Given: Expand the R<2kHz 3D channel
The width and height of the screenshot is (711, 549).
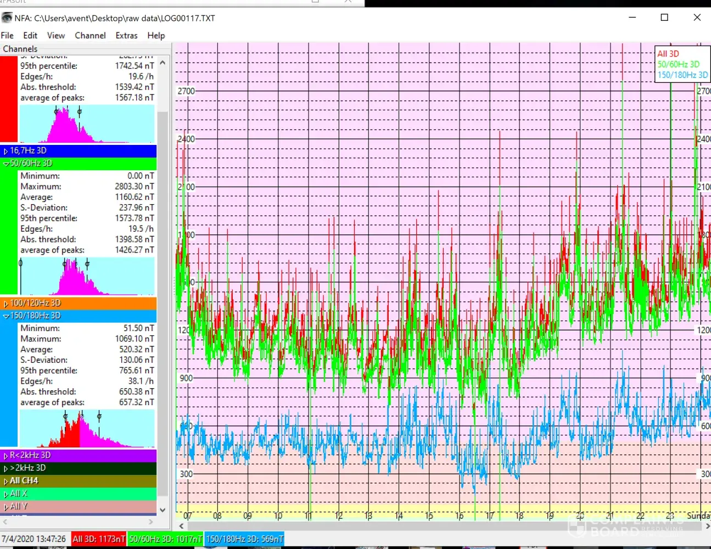Looking at the screenshot, I should [x=6, y=456].
